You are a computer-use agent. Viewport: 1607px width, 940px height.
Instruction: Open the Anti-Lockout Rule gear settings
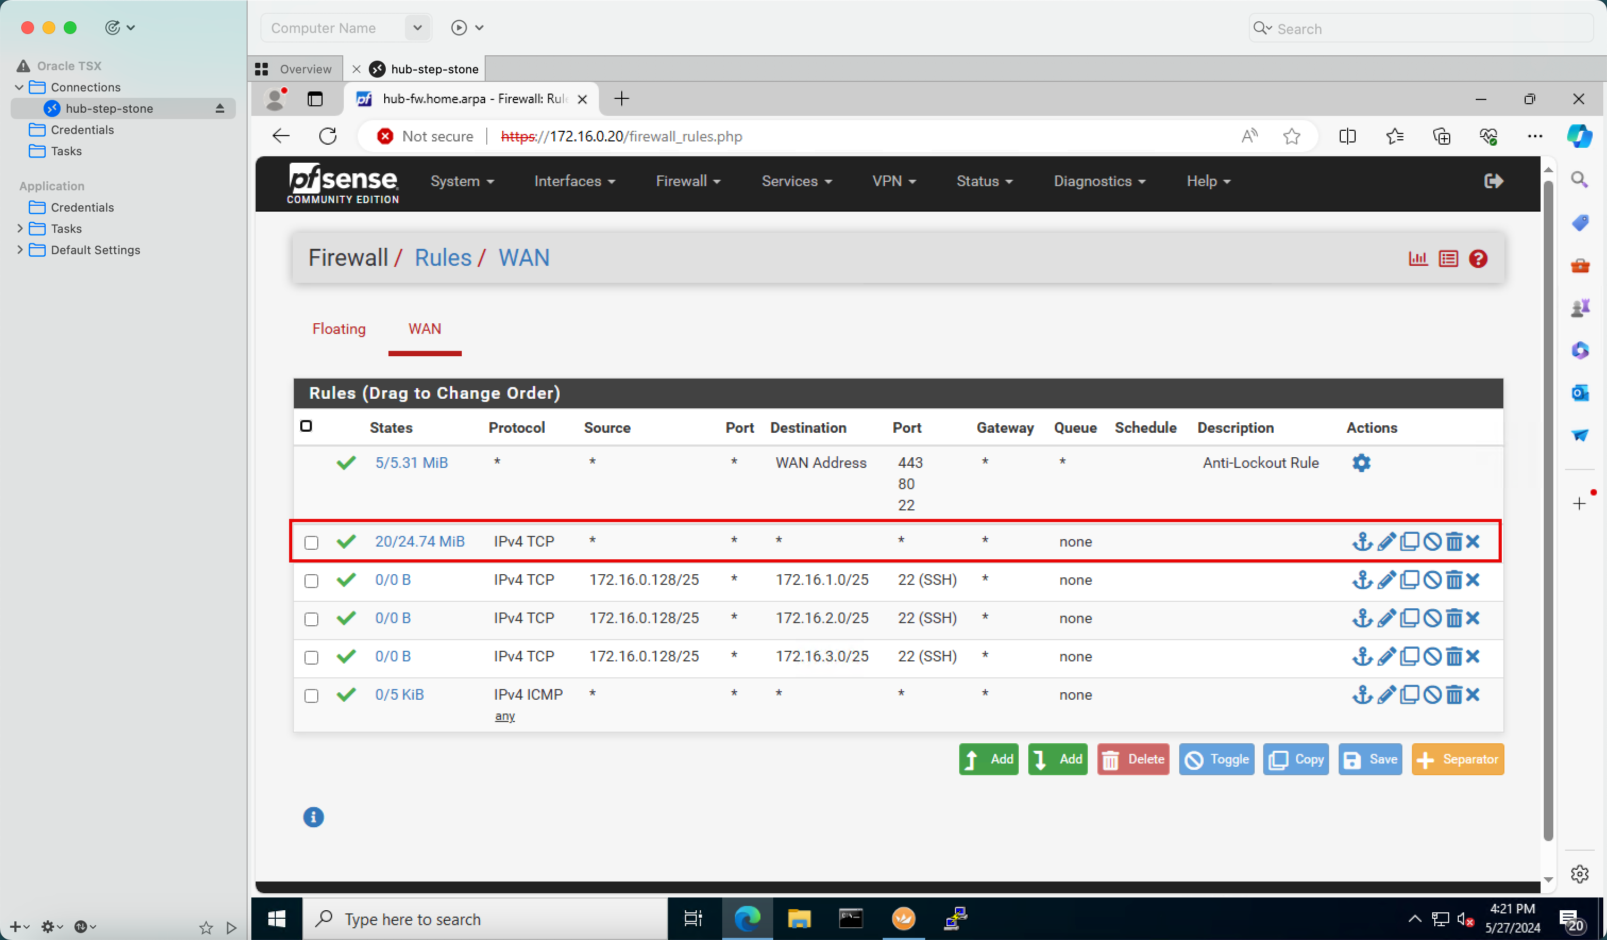[1361, 463]
